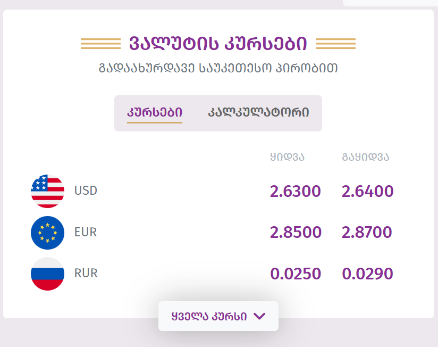This screenshot has height=347, width=438.
Task: Click the ყიდვა column header
Action: [x=287, y=157]
